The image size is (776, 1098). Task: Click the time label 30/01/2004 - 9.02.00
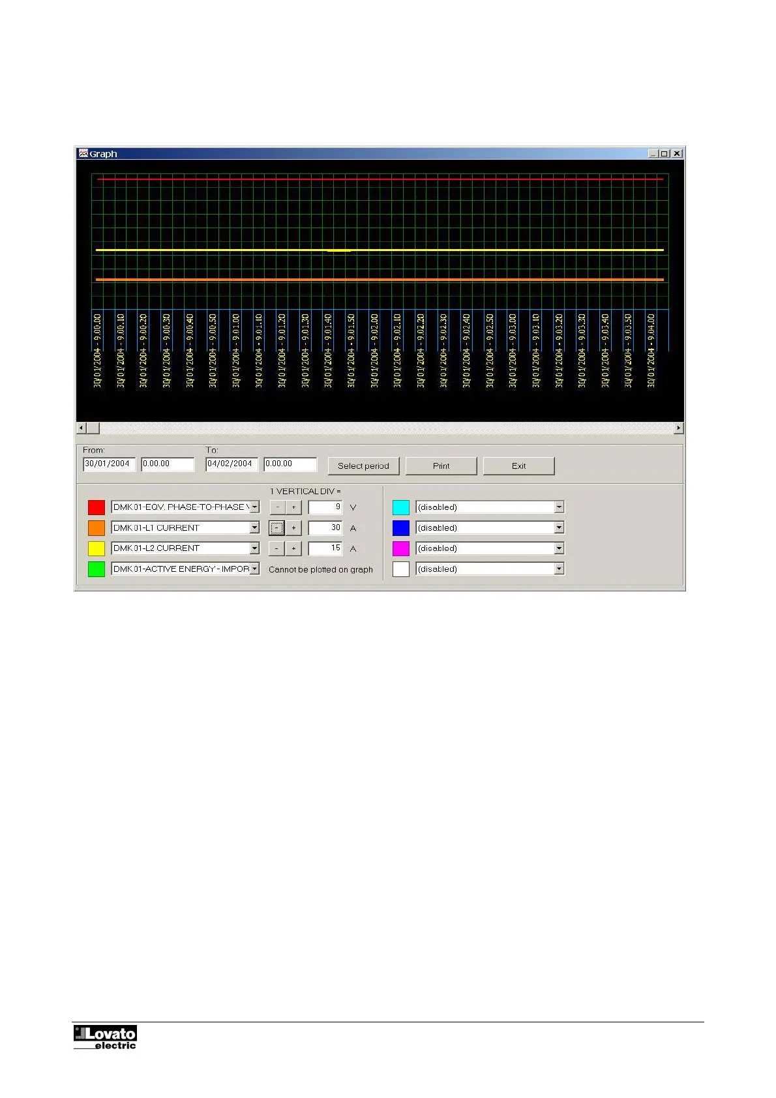pos(374,351)
